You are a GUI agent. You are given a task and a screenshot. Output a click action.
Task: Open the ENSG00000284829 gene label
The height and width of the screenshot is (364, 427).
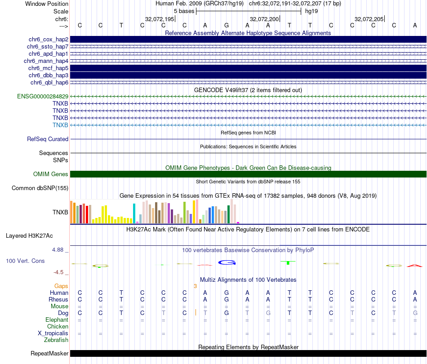pos(43,96)
